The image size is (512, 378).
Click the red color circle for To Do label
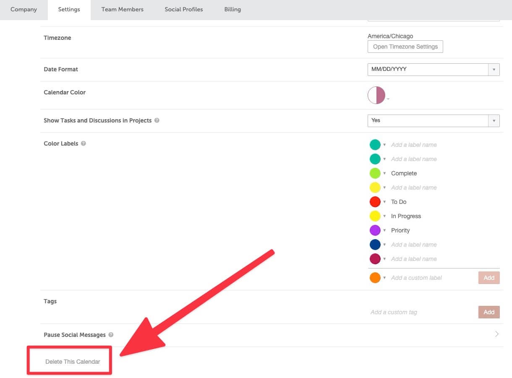[x=375, y=202]
